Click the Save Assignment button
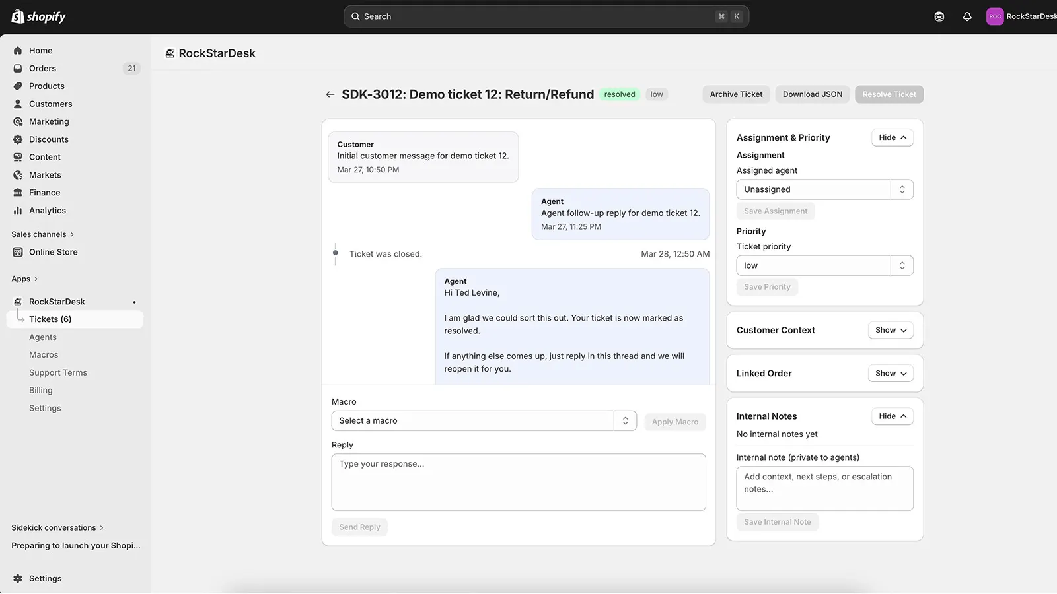Image resolution: width=1057 pixels, height=594 pixels. 776,211
